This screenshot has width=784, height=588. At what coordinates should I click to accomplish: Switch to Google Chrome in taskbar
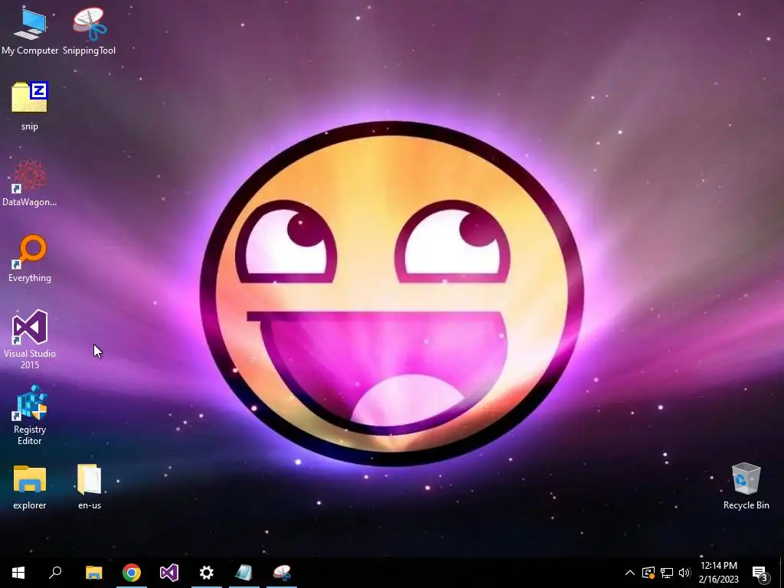point(132,573)
